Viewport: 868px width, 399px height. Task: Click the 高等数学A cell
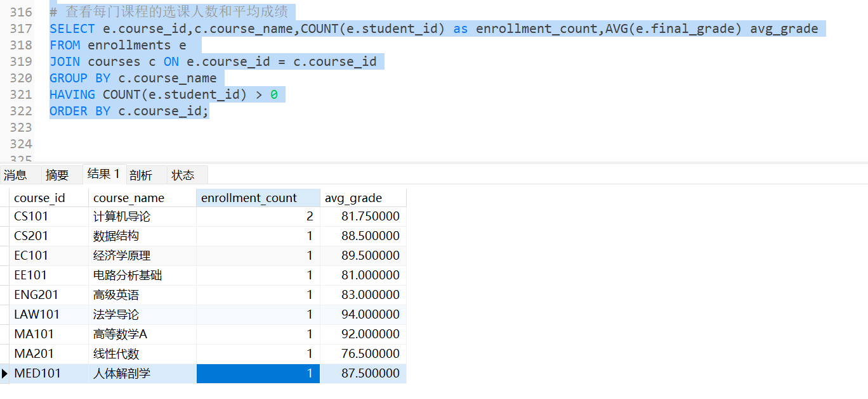142,334
